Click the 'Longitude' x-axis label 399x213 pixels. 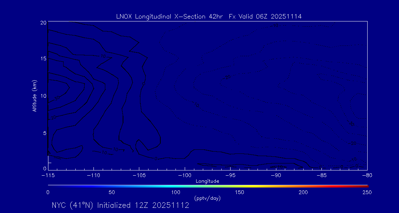coord(207,181)
